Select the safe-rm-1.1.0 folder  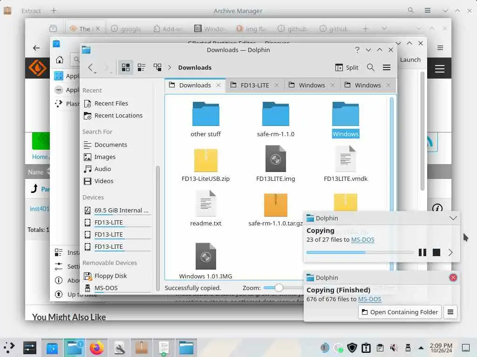coord(276,119)
